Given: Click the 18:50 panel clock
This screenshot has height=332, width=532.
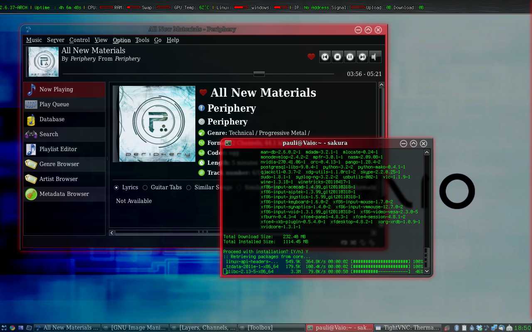Looking at the screenshot, I should click(x=522, y=327).
